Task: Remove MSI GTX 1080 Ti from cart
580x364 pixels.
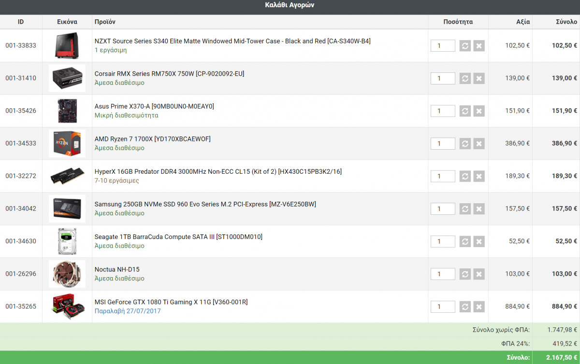Action: tap(479, 307)
